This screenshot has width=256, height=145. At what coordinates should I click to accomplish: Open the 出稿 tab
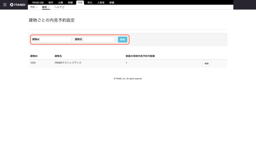point(61,3)
